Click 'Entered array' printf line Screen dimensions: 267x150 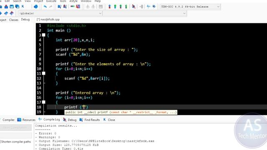(88, 93)
